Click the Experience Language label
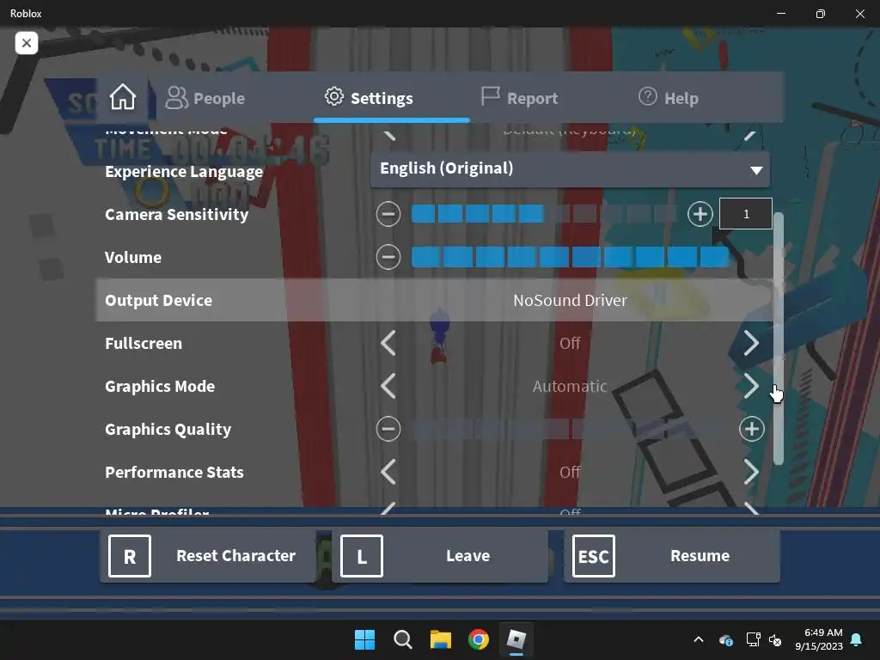The image size is (880, 660). [x=184, y=171]
